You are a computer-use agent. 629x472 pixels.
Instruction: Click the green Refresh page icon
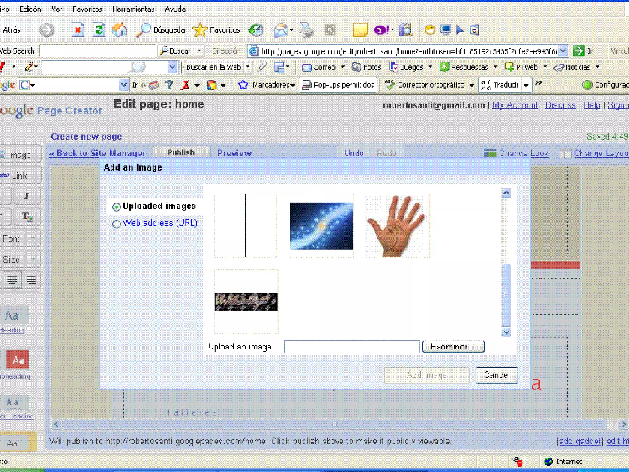click(99, 30)
